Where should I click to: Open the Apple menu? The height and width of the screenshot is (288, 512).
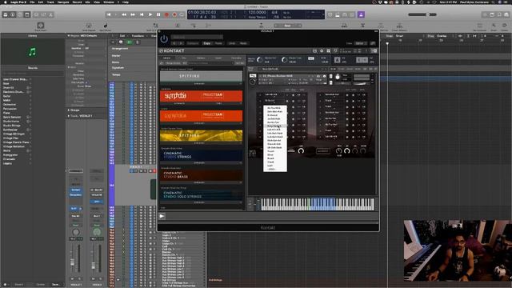click(x=5, y=2)
